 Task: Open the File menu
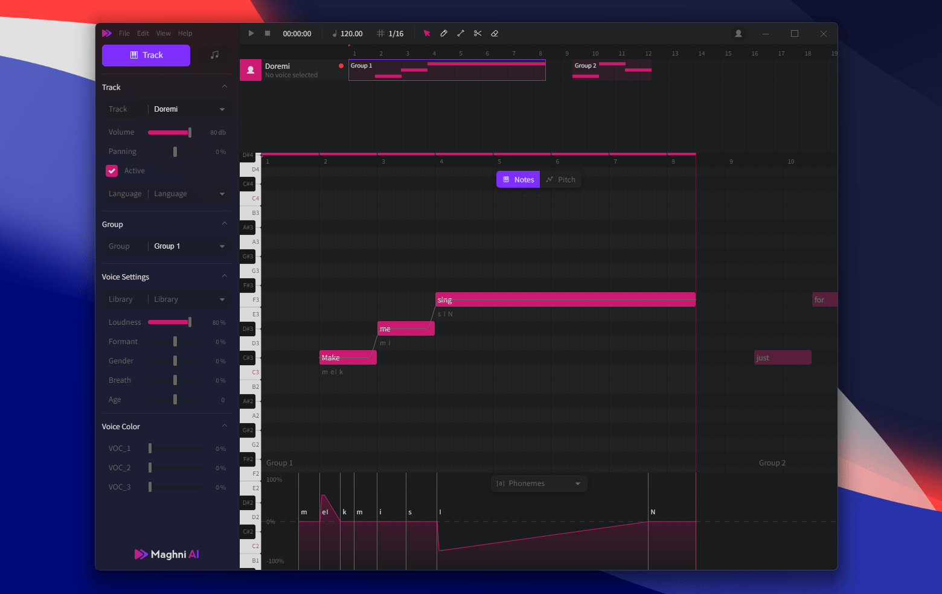pos(124,33)
